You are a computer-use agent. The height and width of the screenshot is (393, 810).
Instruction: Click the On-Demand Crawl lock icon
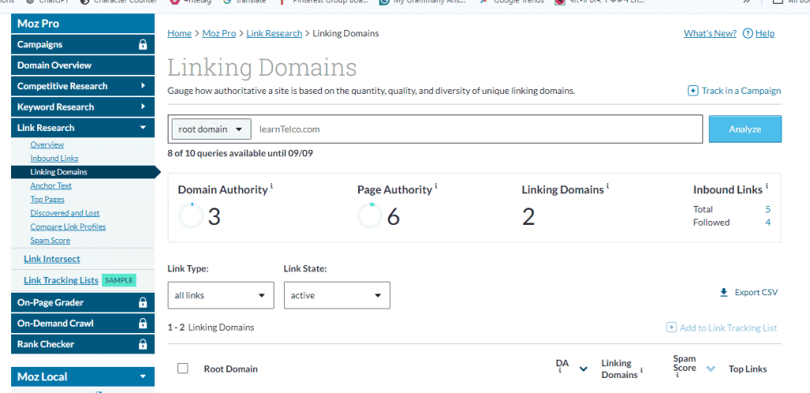tap(143, 324)
